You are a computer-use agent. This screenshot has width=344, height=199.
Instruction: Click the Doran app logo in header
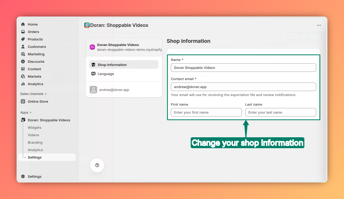87,25
